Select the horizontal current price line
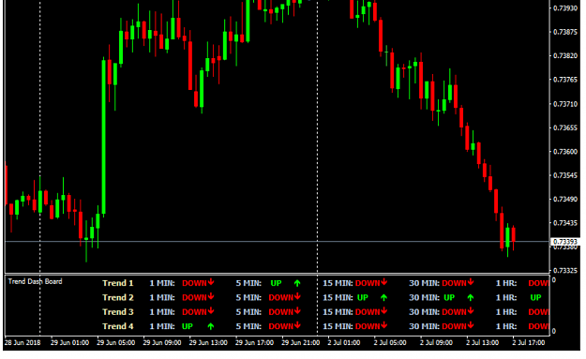 [x=277, y=242]
